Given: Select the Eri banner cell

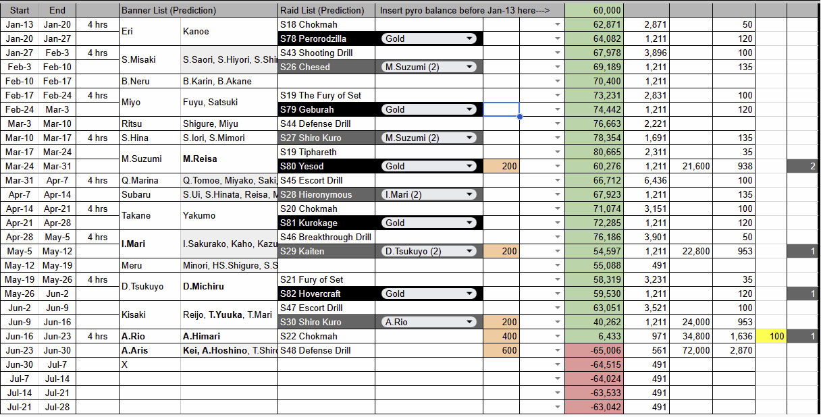Looking at the screenshot, I should (x=150, y=31).
